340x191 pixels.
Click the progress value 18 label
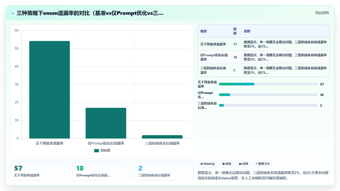322,95
